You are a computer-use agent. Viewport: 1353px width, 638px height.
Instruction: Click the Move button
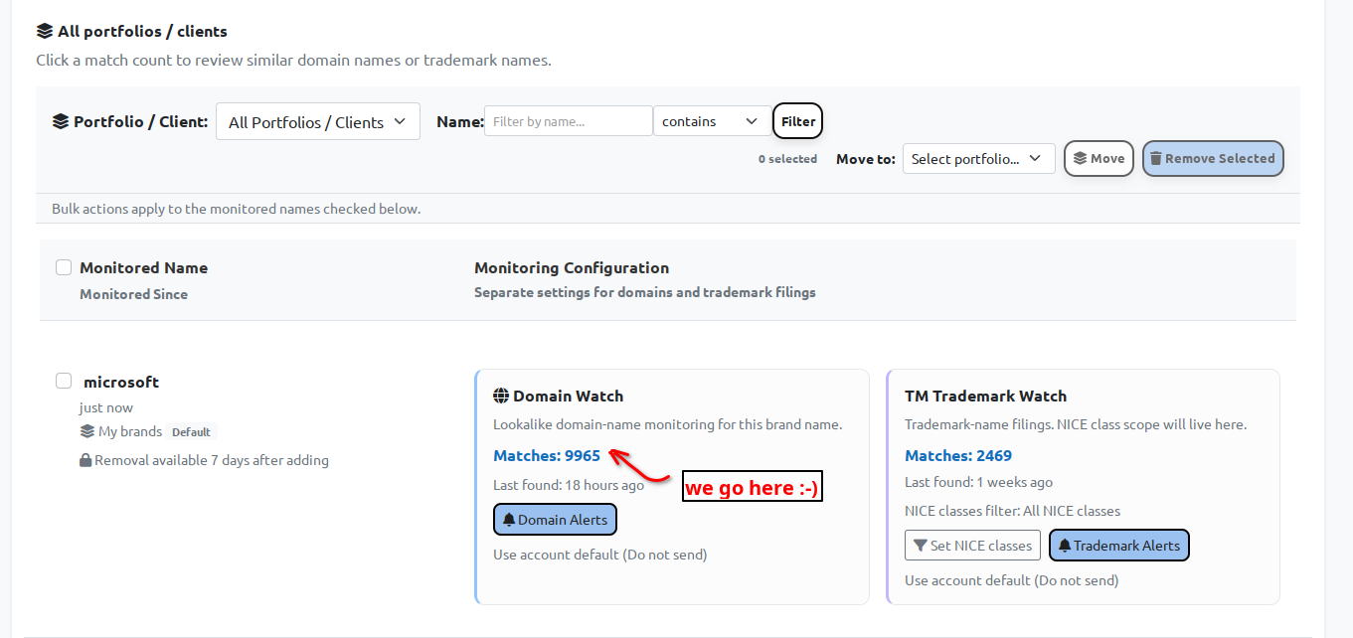tap(1099, 158)
